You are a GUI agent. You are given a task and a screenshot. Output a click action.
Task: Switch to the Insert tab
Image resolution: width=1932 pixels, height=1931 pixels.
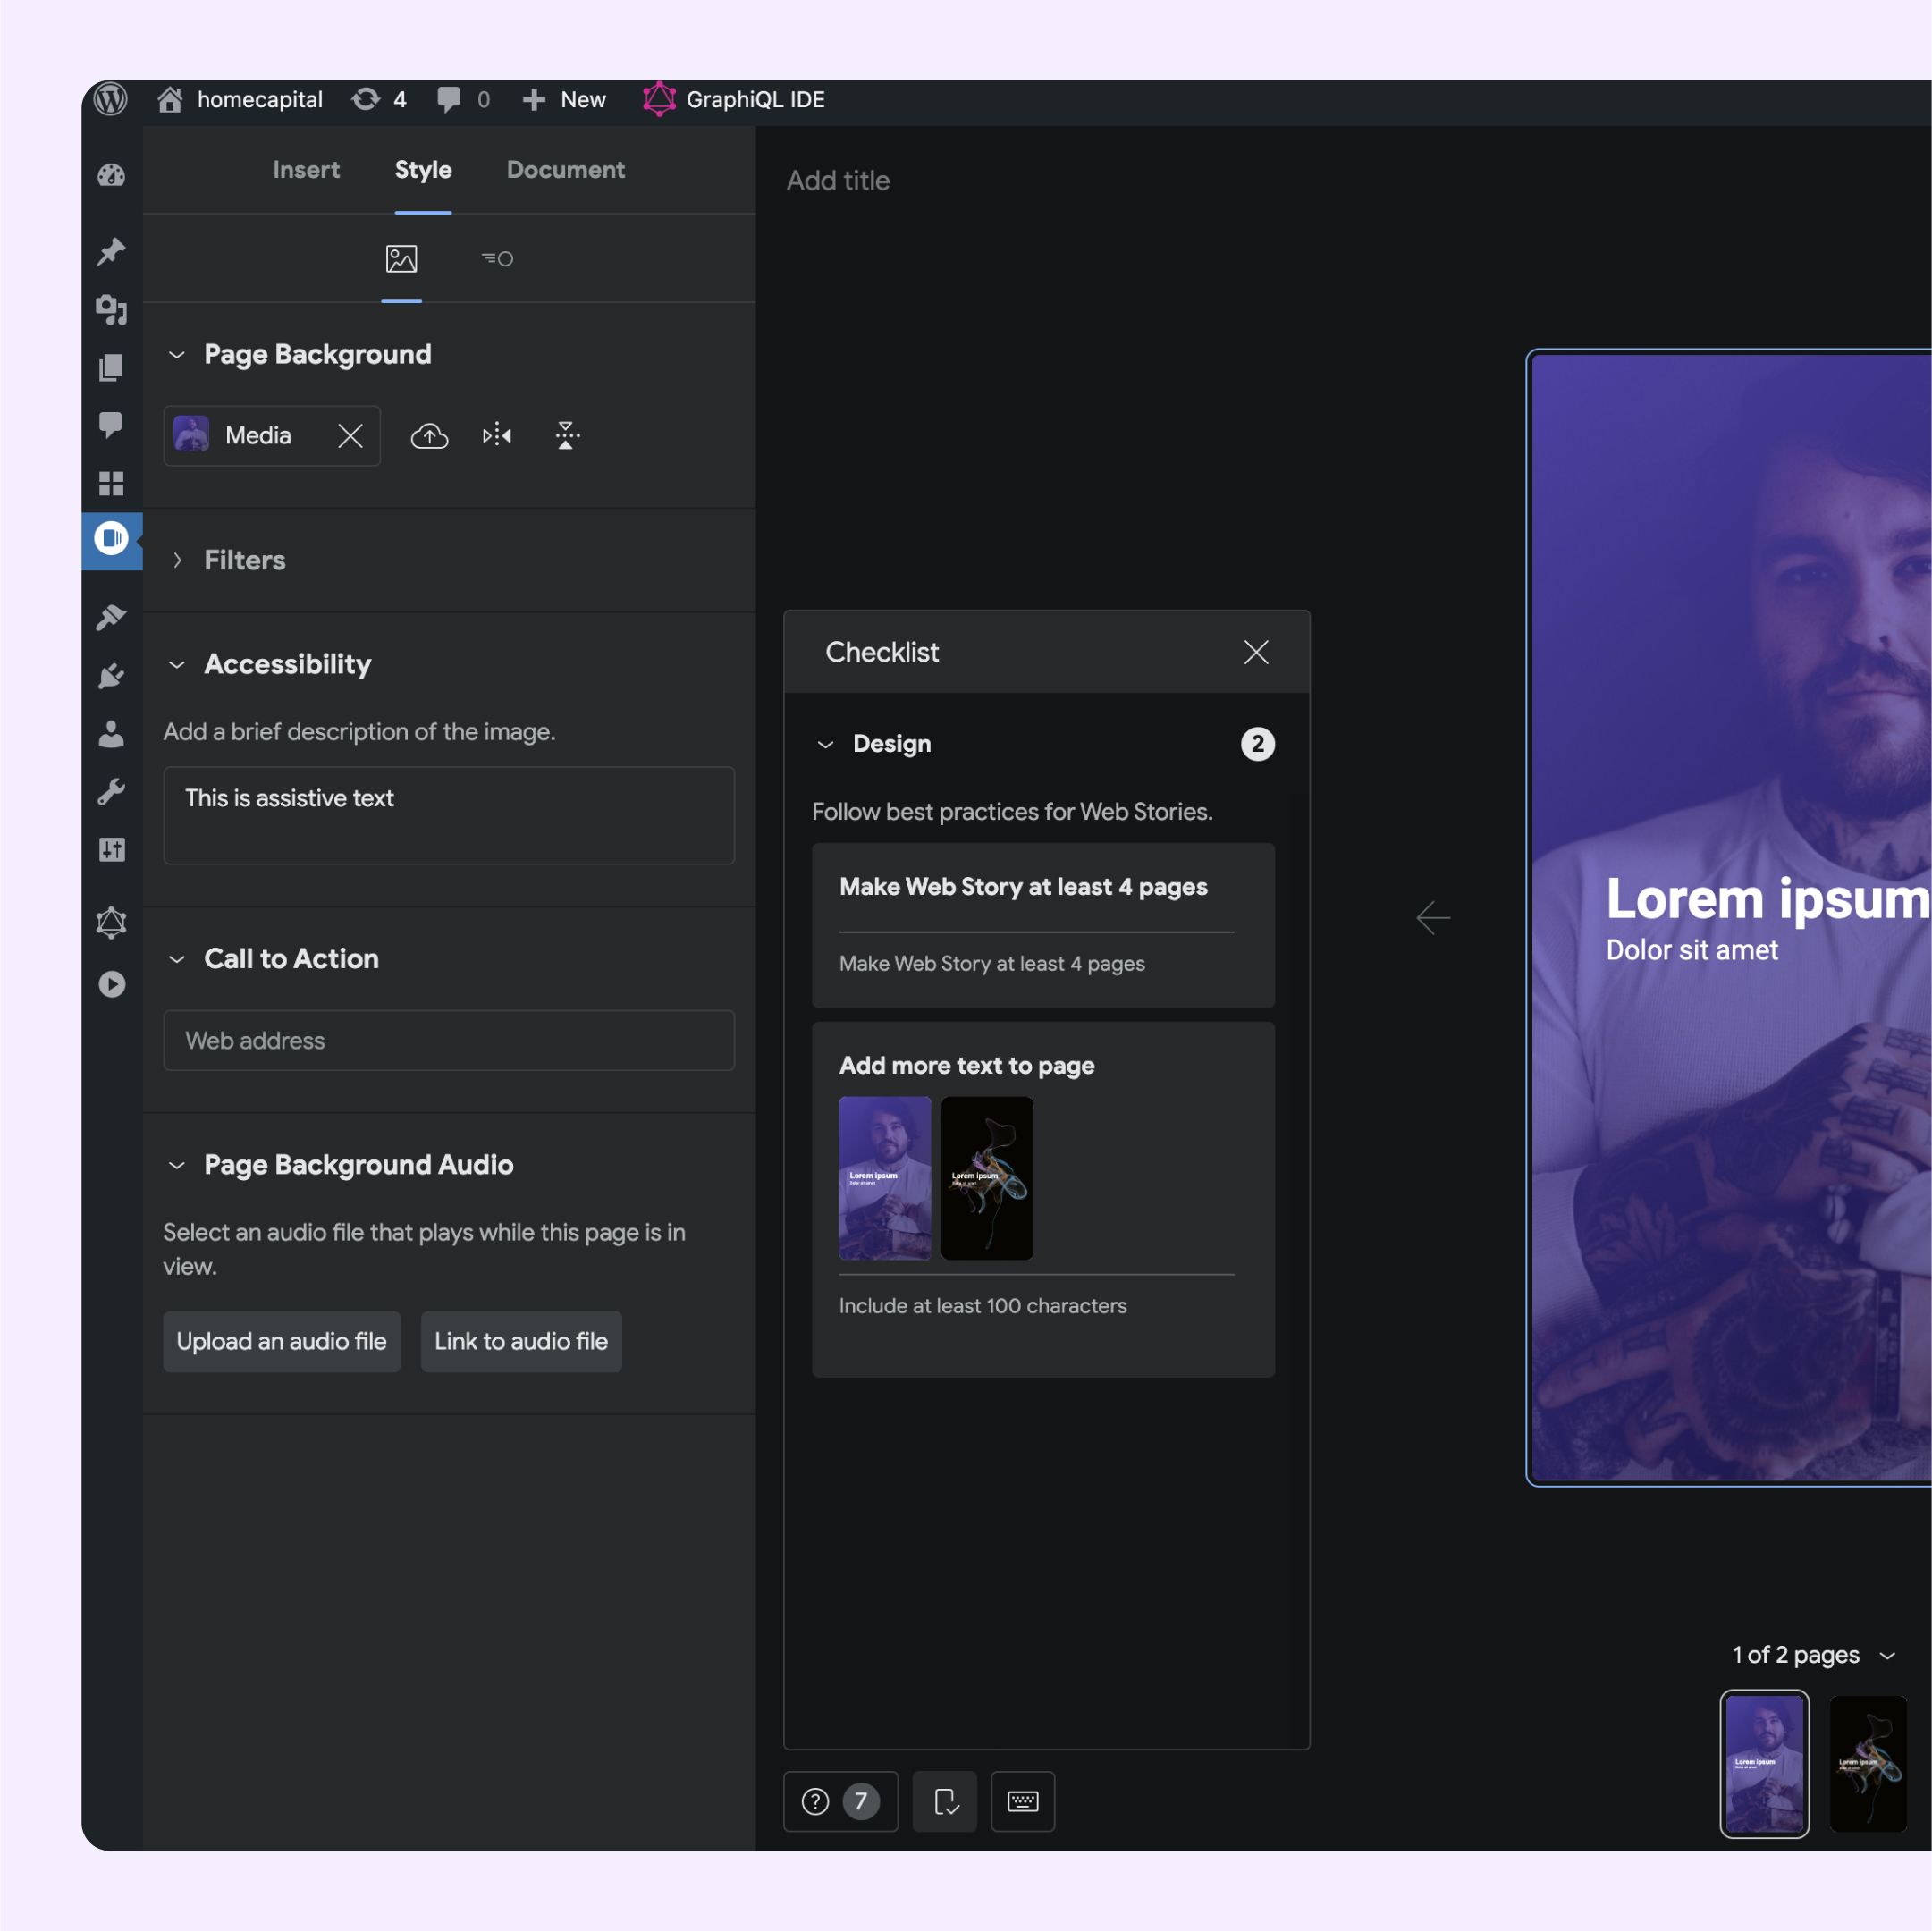click(306, 170)
